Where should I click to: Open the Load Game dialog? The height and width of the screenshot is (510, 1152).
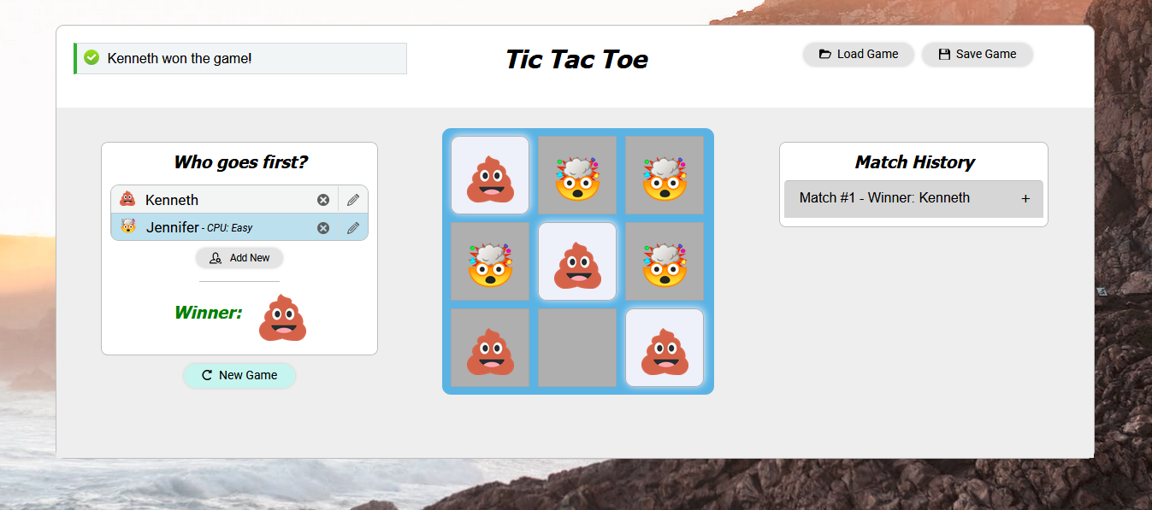[859, 54]
